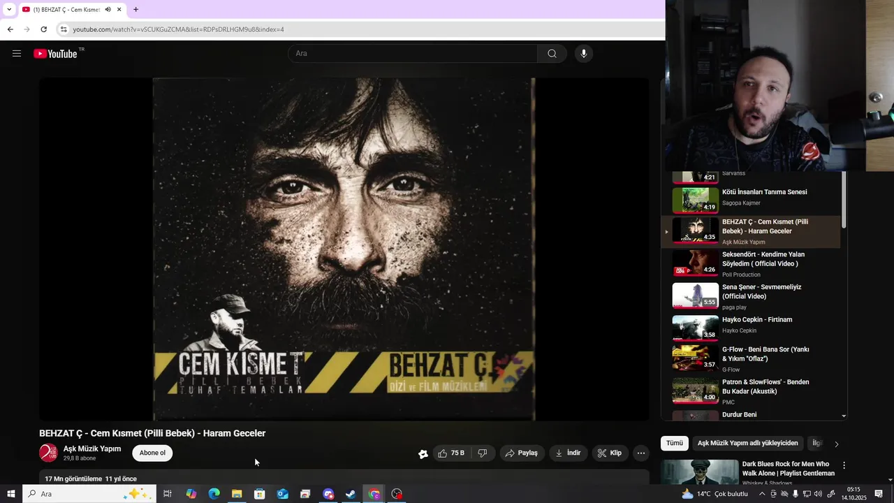Click the search magnifier button

552,54
